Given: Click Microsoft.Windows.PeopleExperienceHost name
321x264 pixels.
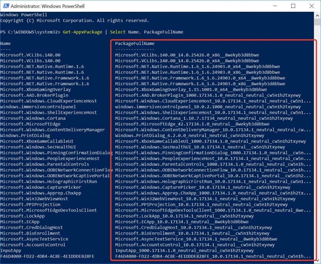Looking at the screenshot, I should tap(50, 158).
